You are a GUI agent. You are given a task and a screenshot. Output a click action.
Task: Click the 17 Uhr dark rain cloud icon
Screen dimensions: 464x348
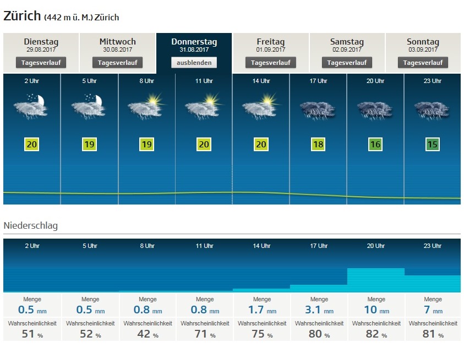coord(318,111)
